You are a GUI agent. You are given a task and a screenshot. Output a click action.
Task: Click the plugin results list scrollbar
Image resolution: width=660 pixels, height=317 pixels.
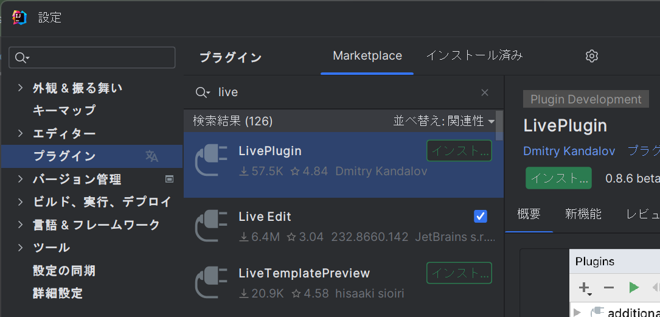pos(499,125)
